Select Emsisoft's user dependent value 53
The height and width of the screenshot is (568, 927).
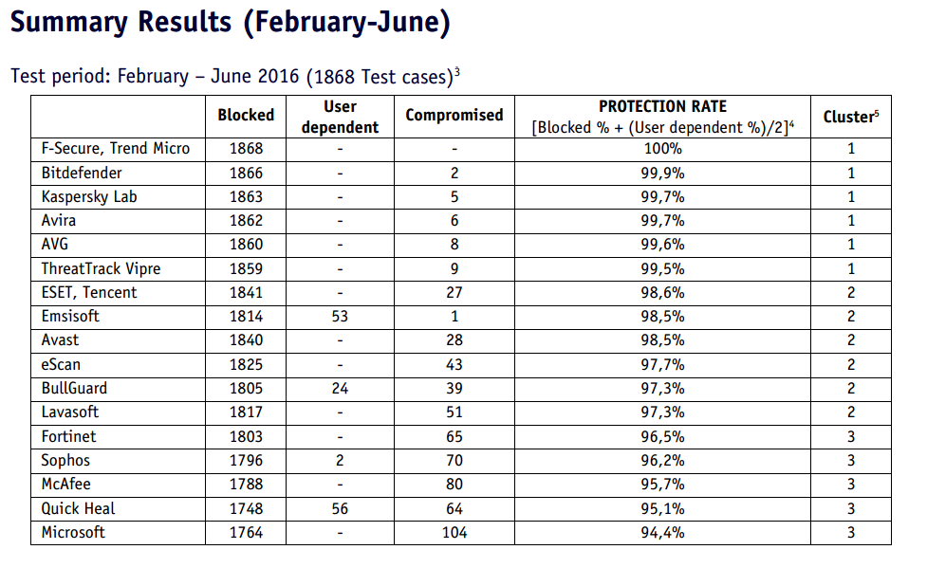click(340, 316)
